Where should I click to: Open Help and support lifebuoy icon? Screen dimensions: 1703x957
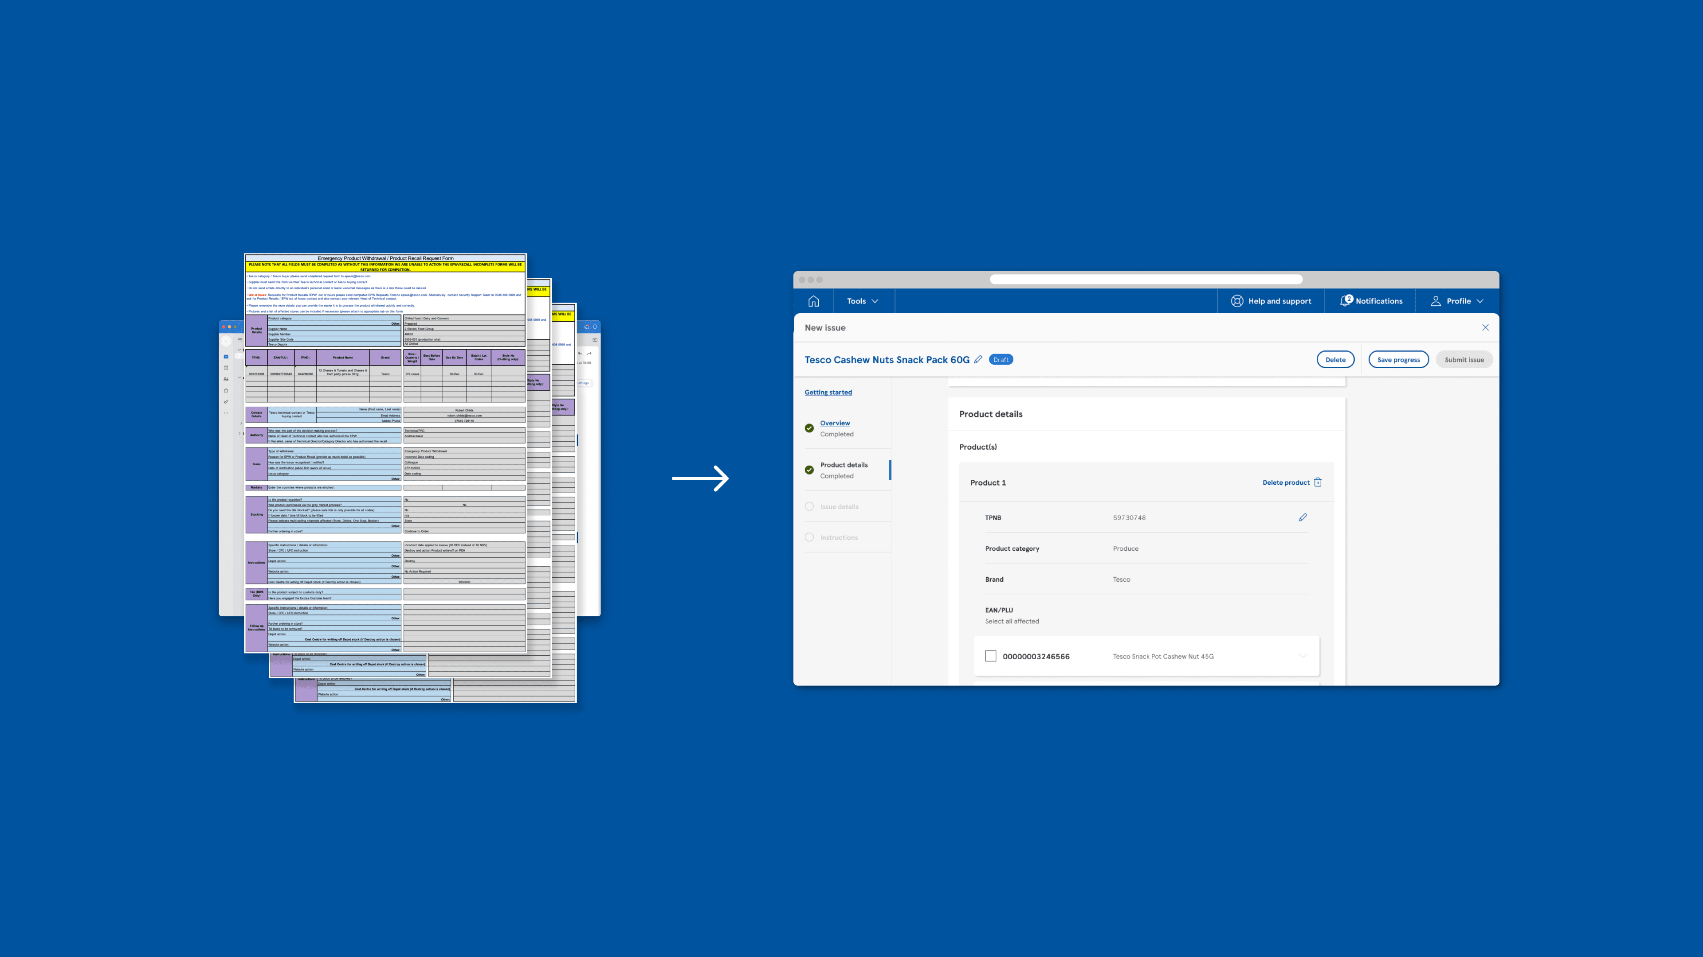[1237, 301]
